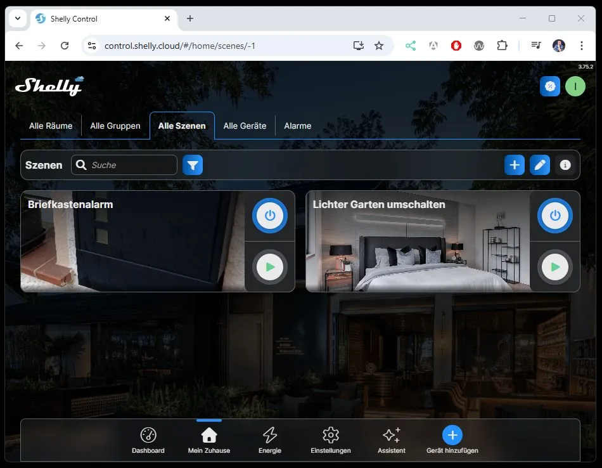Screen dimensions: 602x468
Task: Click the pencil edit scenes icon
Action: click(540, 165)
